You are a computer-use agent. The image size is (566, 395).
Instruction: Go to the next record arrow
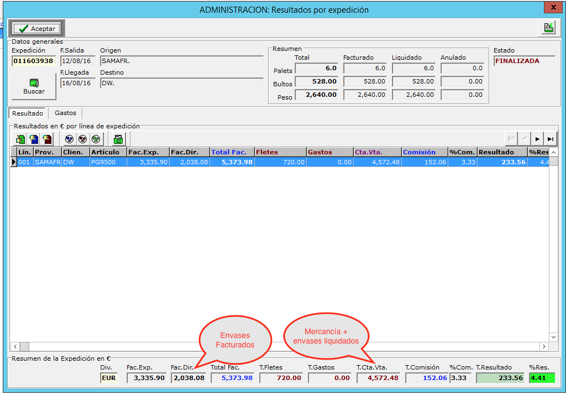537,139
